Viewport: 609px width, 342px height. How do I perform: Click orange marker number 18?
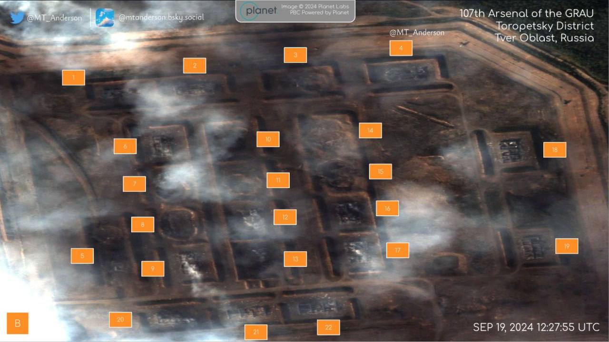[554, 150]
